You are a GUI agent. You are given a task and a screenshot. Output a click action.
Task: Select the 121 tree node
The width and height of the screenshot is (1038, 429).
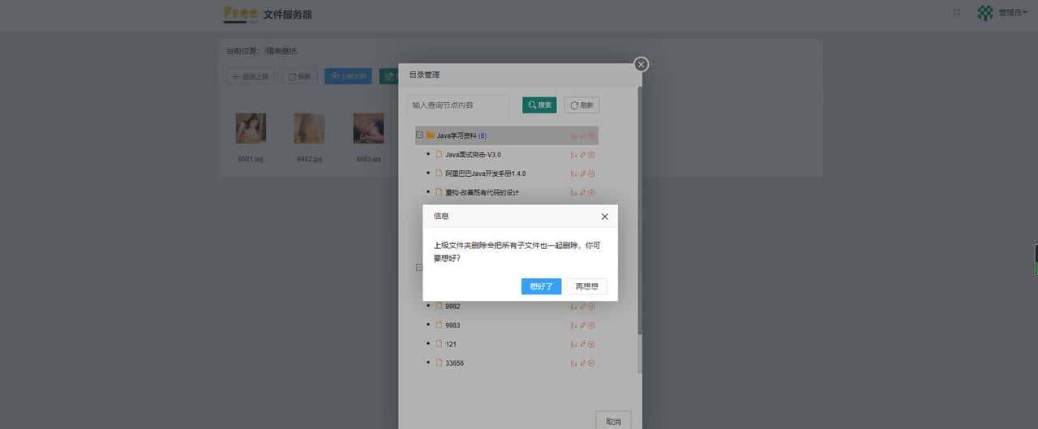(451, 344)
